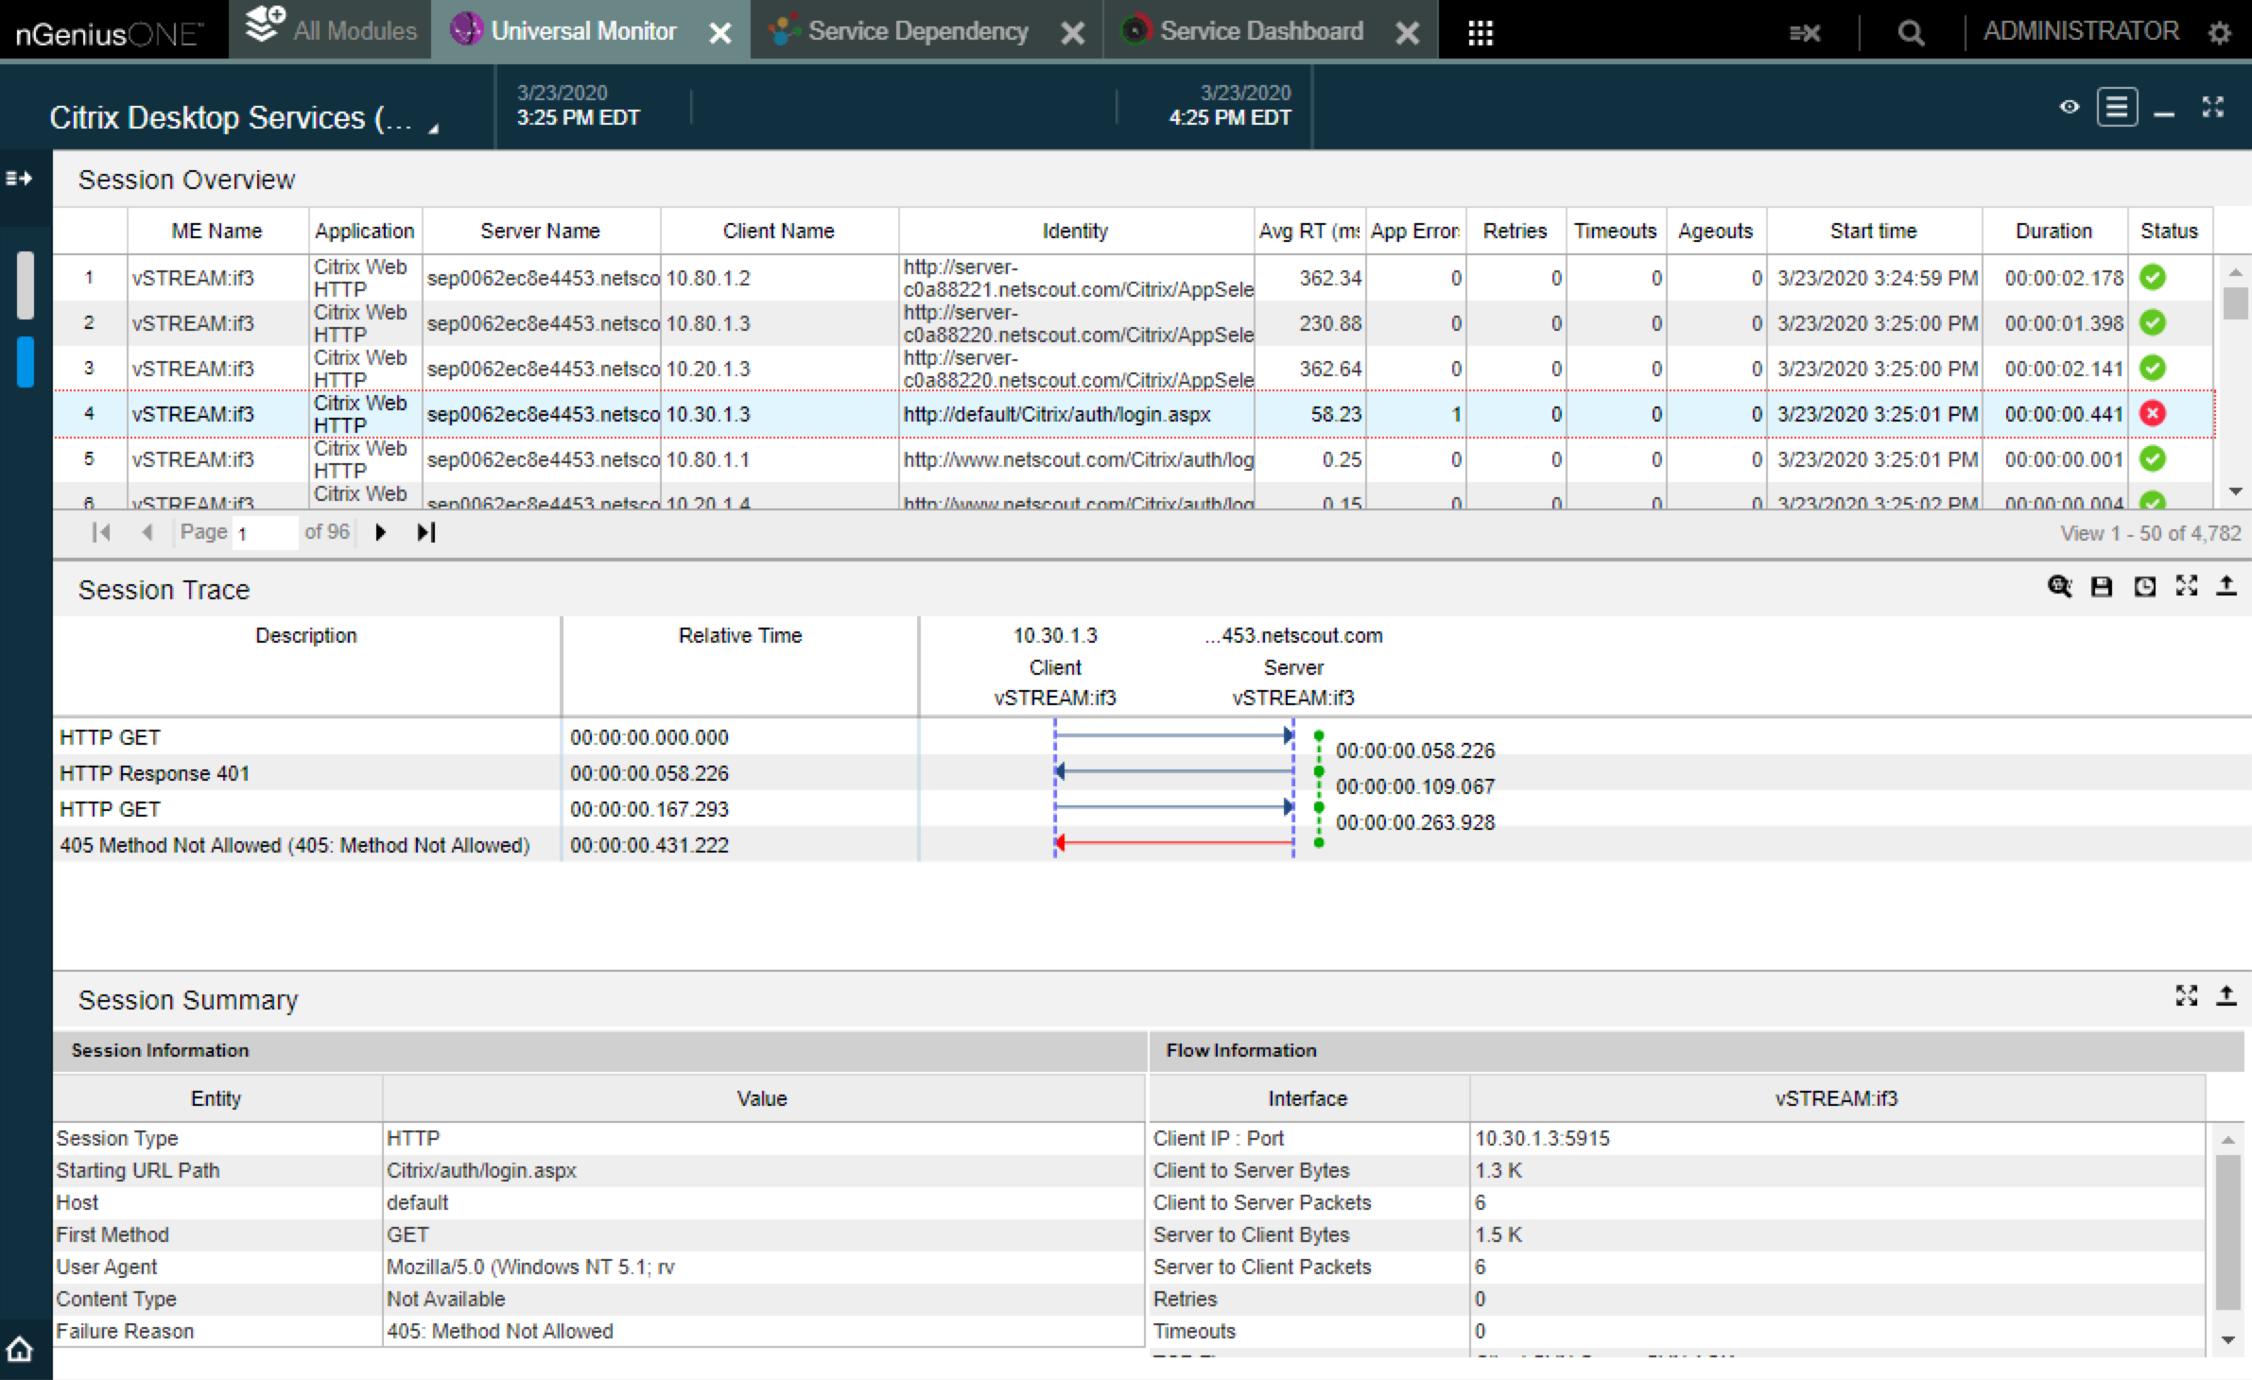
Task: Toggle the sidebar panel using the arrow icon at left
Action: (19, 178)
